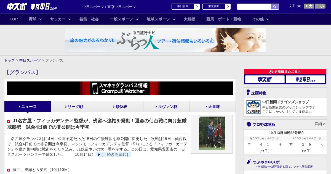331x174 pixels.
Task: Click 企画特集 ribbon icon
Action: click(x=248, y=92)
